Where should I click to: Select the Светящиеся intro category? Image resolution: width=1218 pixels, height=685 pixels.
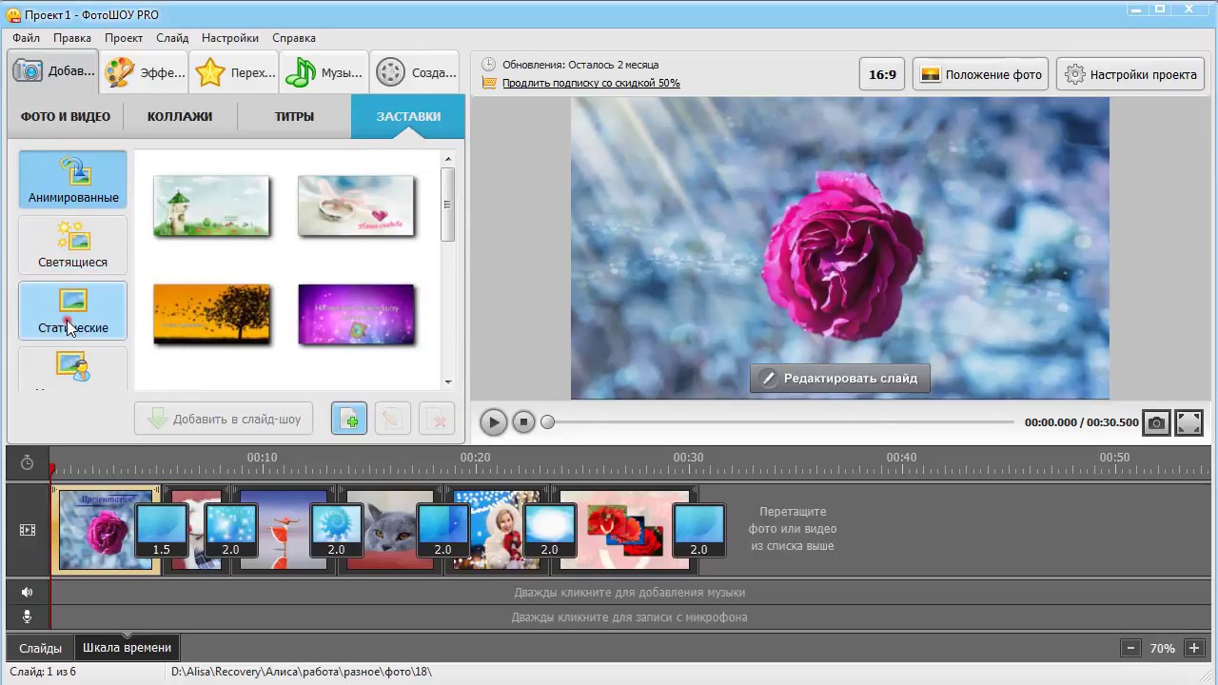pyautogui.click(x=72, y=245)
